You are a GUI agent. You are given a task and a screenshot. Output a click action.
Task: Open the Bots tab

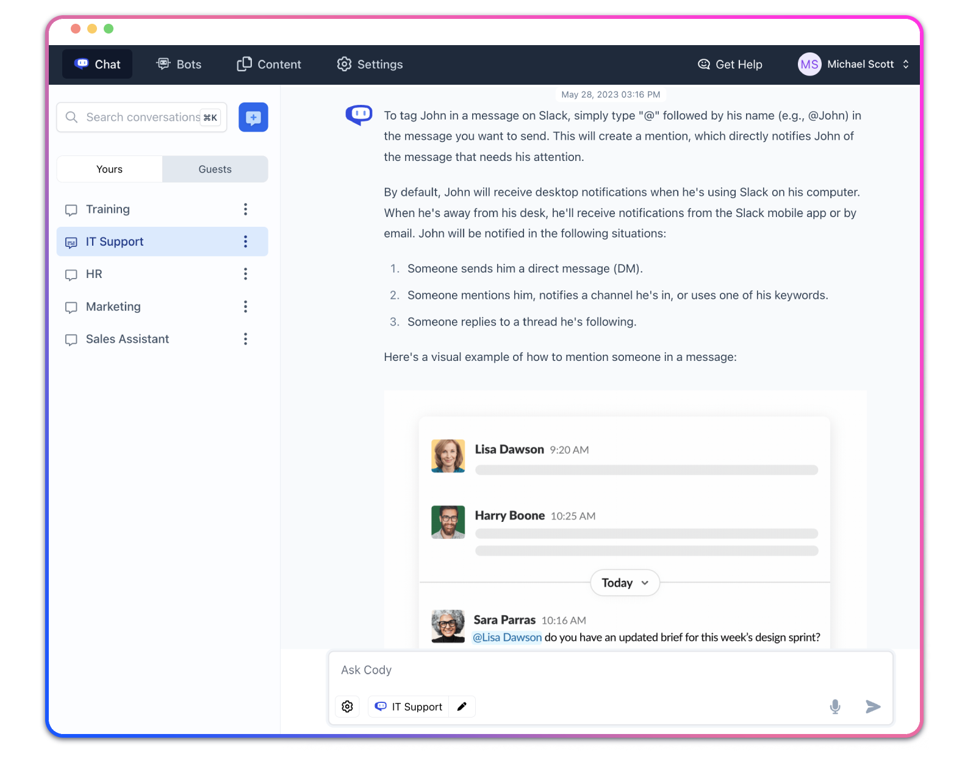(179, 64)
